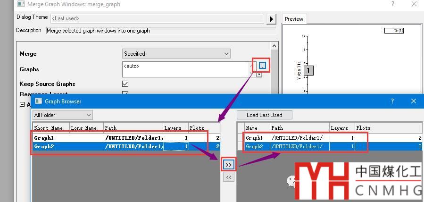The image size is (424, 202).
Task: Click Short Name column header
Action: point(51,128)
